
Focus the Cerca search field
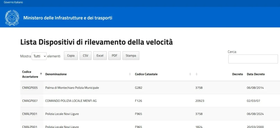[x=253, y=59]
